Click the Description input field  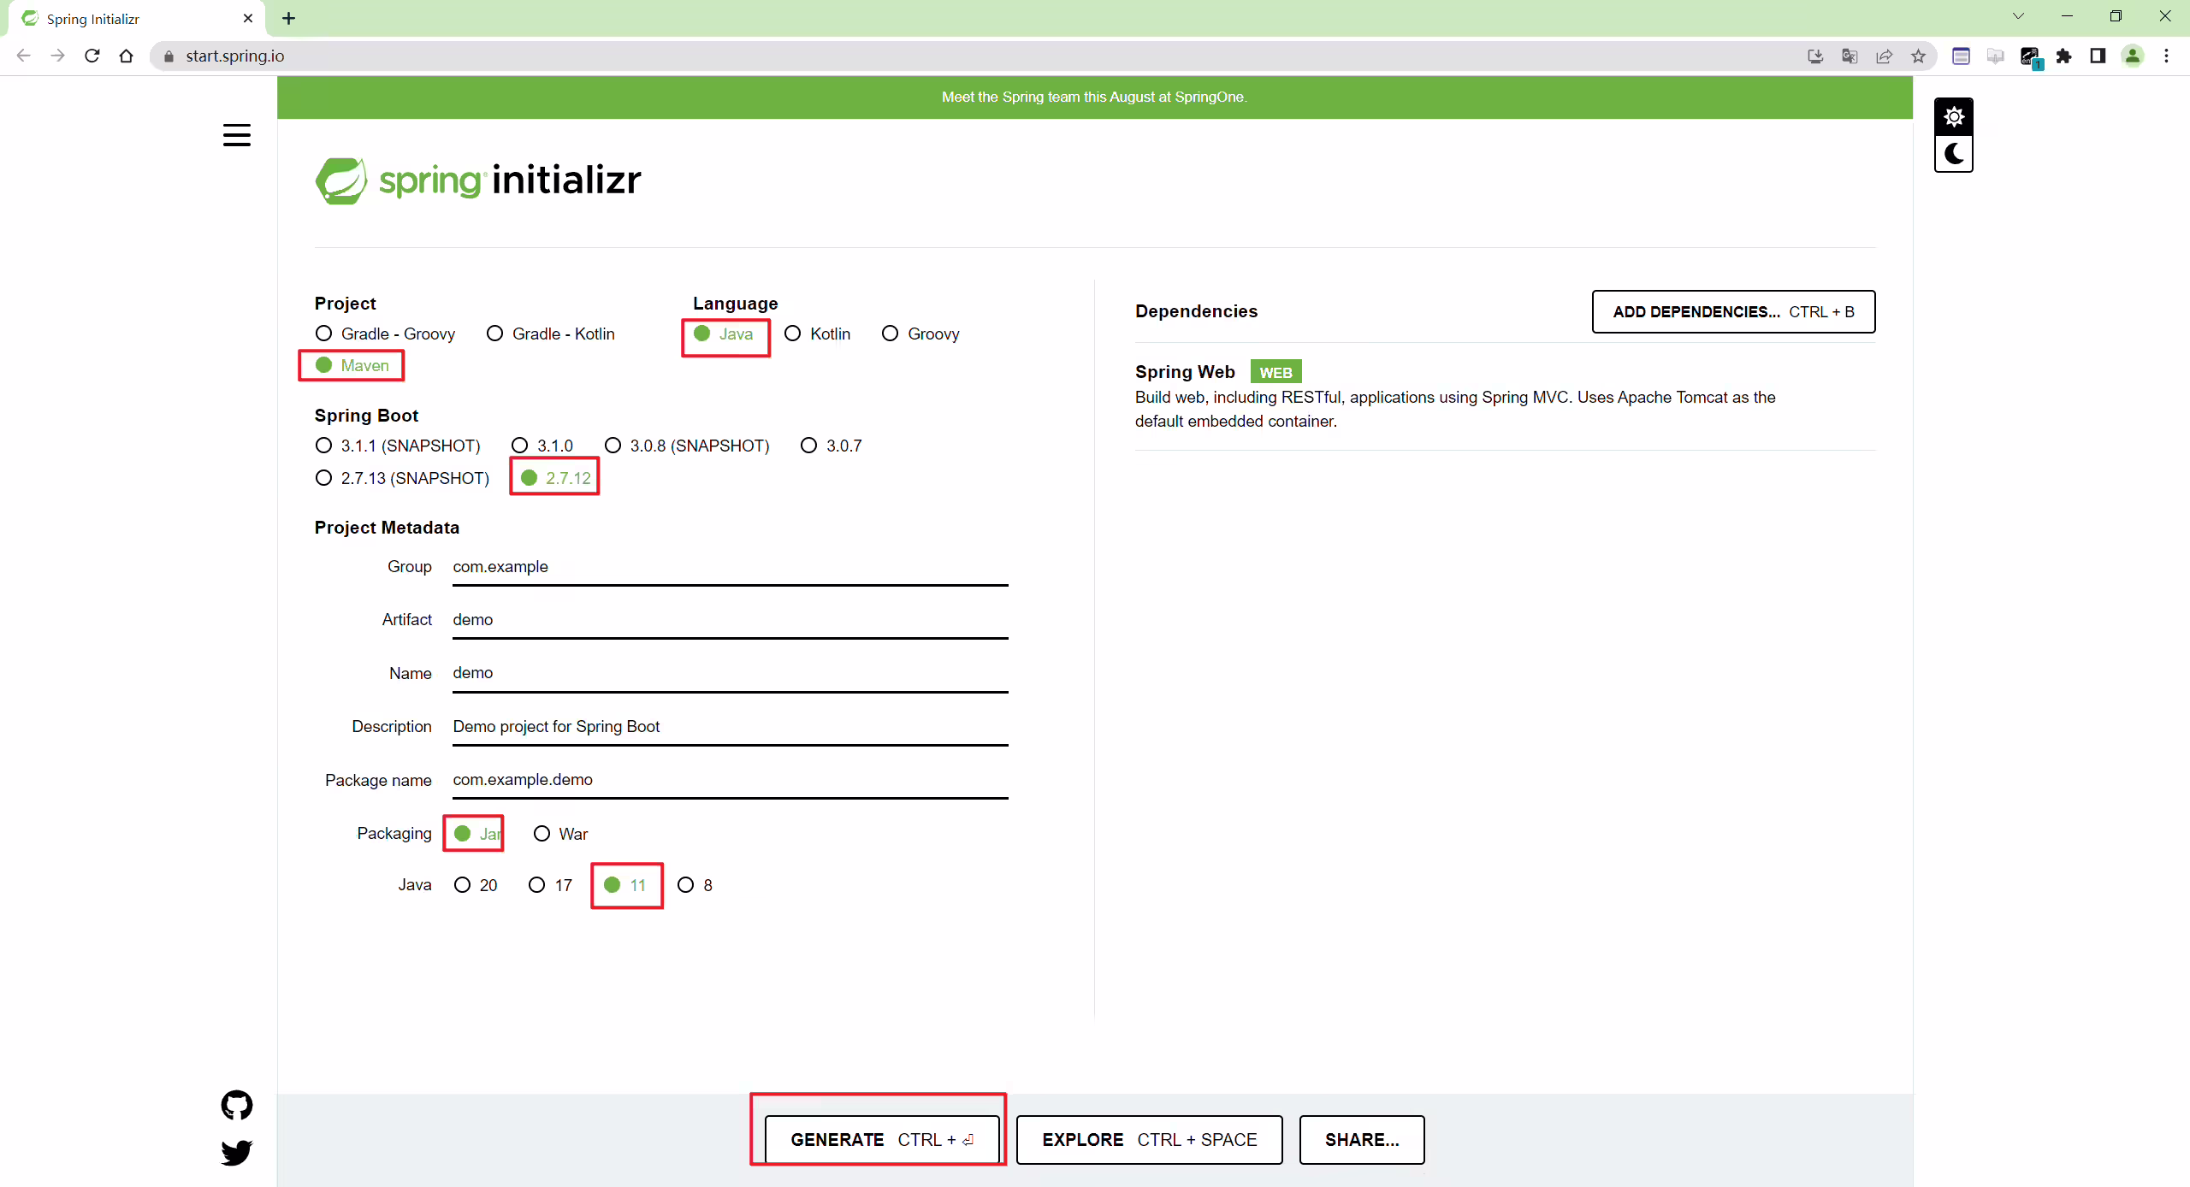pos(731,727)
